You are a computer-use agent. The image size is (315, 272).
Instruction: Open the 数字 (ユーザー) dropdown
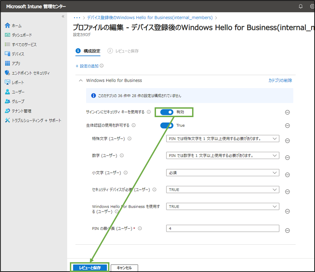pos(222,155)
